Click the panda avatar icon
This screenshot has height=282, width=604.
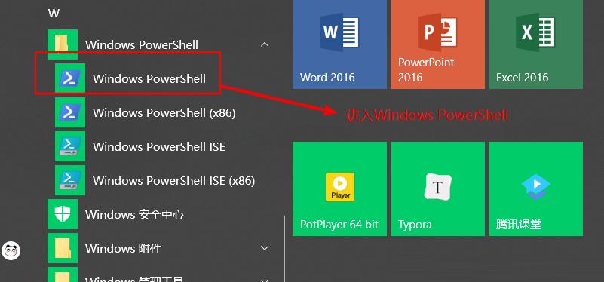pyautogui.click(x=11, y=251)
